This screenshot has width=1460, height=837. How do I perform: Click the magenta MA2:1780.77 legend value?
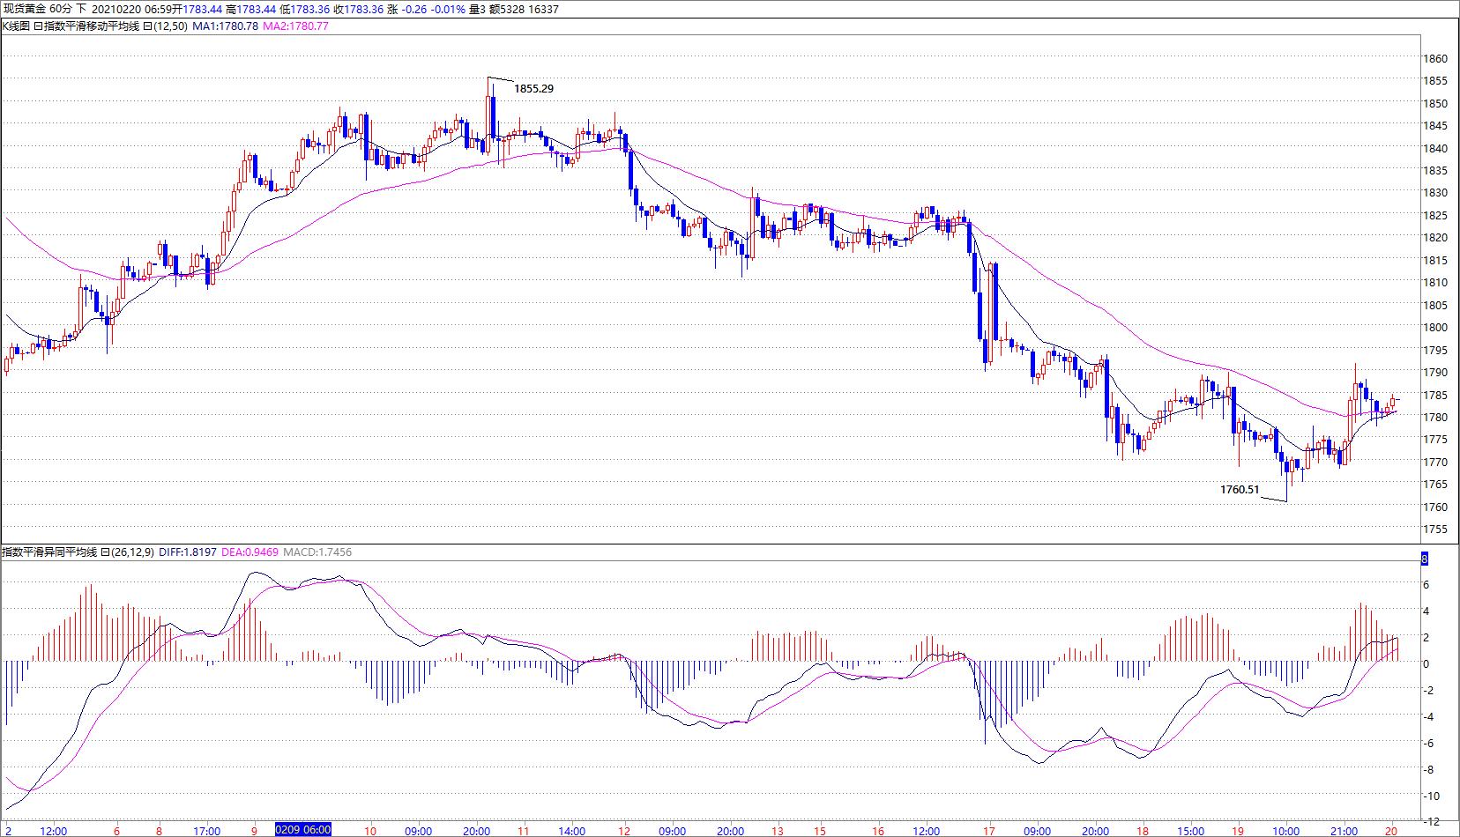point(296,26)
